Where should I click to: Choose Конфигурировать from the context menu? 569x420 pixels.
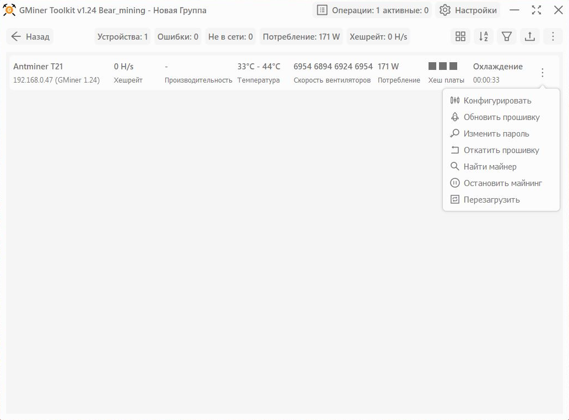(501, 101)
